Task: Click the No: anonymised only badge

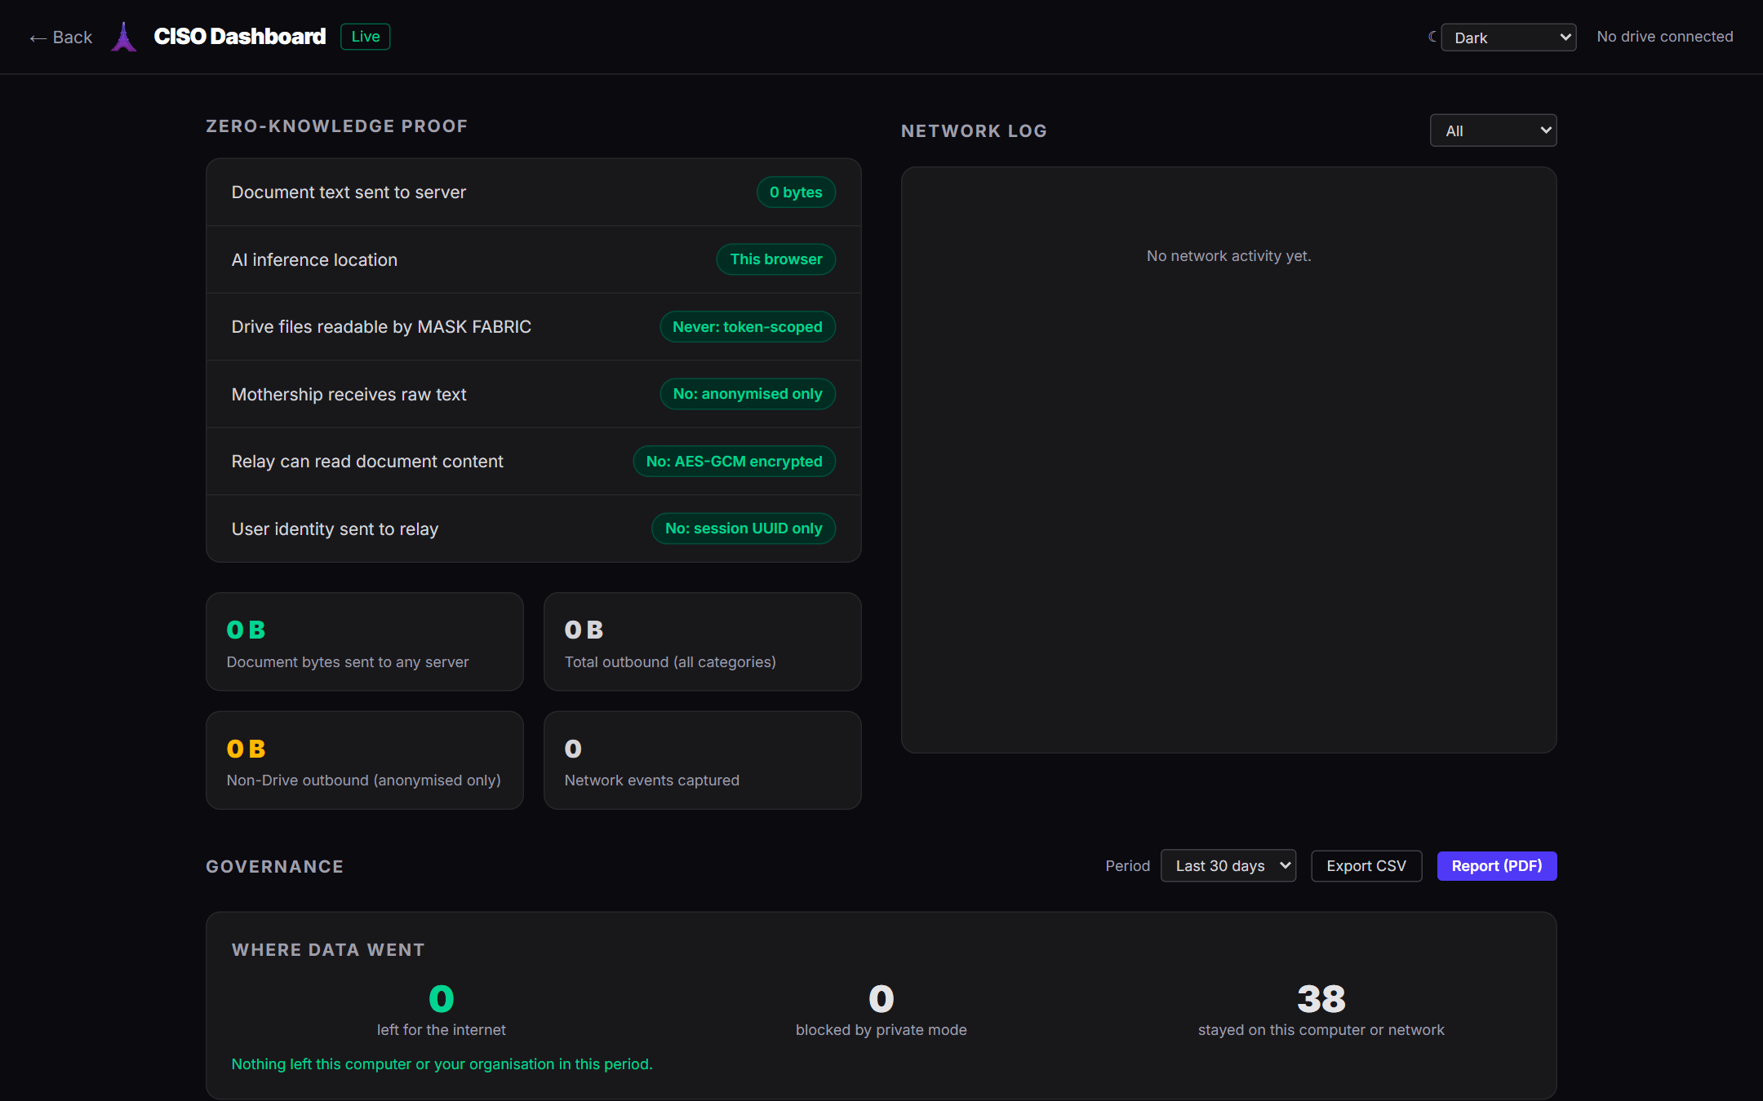Action: tap(747, 394)
